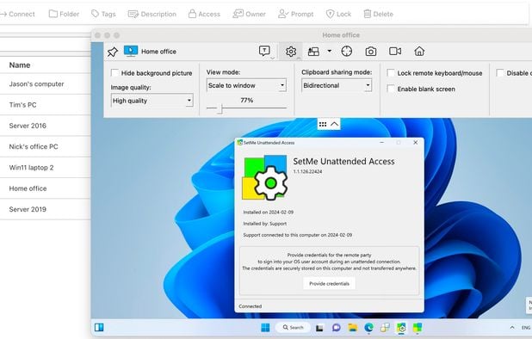Screen dimensions: 532x339
Task: Collapse the settings panel with up chevron
Action: pos(335,124)
